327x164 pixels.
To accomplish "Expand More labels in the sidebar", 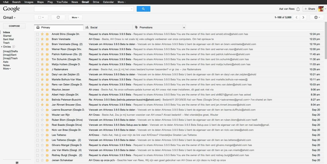I will coord(7,69).
